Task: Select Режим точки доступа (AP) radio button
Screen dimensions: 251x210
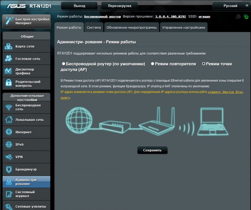Action: tap(204, 64)
